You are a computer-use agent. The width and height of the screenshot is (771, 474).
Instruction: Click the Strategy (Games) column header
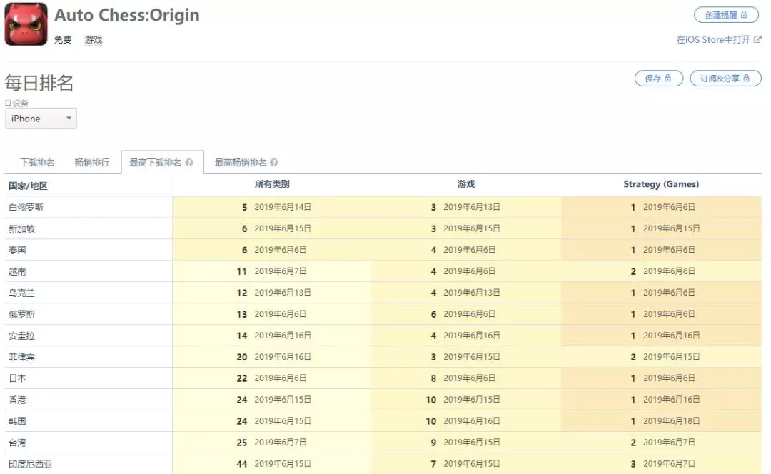[661, 184]
